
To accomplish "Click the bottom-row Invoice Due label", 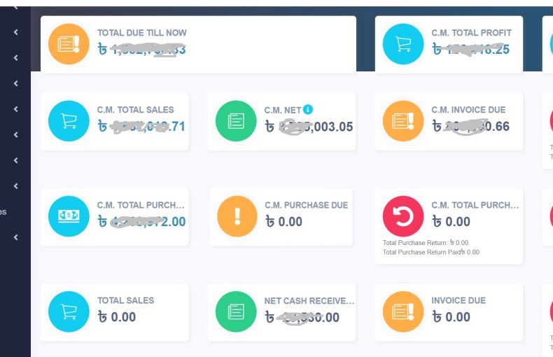I will tap(458, 300).
